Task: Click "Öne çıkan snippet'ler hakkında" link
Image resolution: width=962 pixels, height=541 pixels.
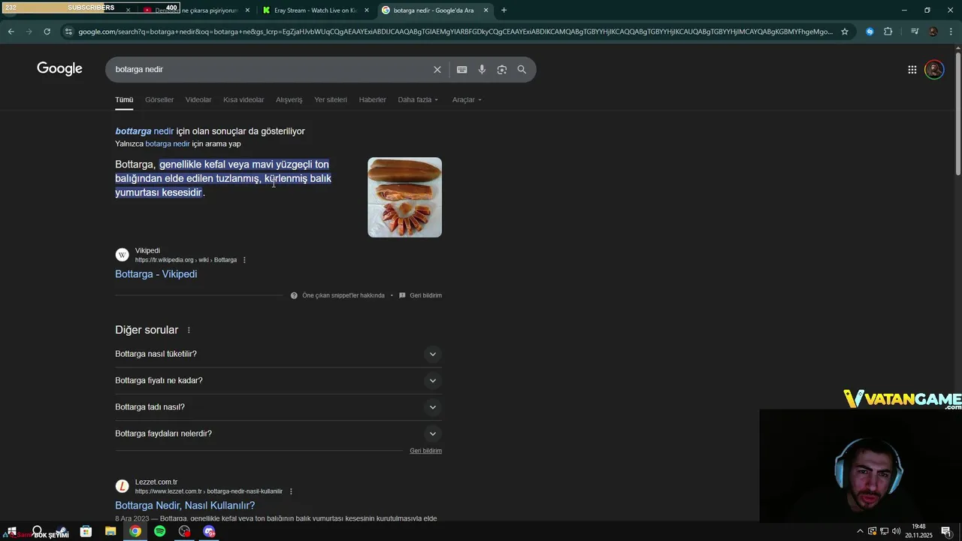Action: [x=343, y=295]
